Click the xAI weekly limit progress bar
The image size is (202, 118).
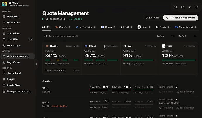tap(140, 60)
